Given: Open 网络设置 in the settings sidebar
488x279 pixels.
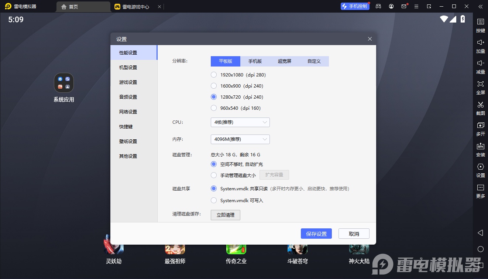Looking at the screenshot, I should (x=128, y=112).
